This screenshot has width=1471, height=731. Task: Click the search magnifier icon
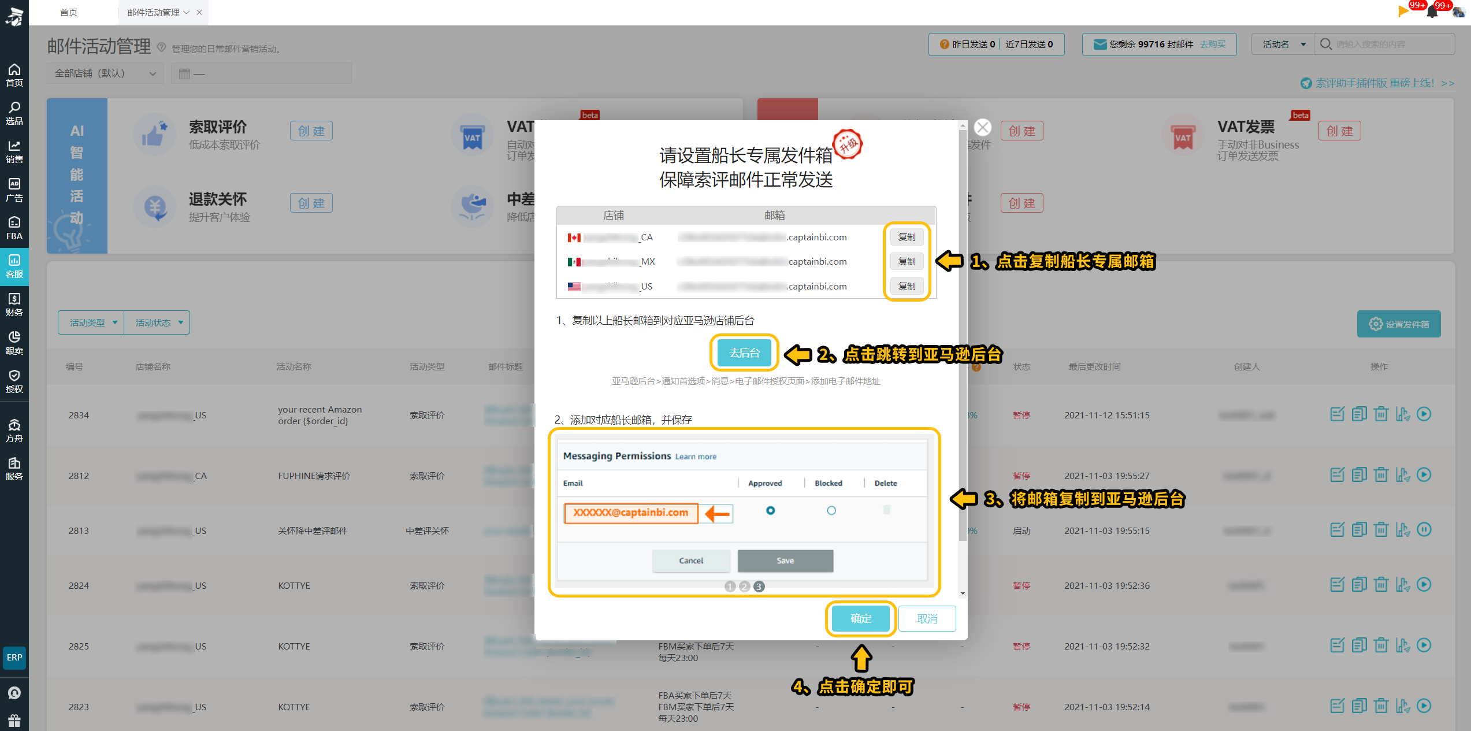(x=1326, y=44)
